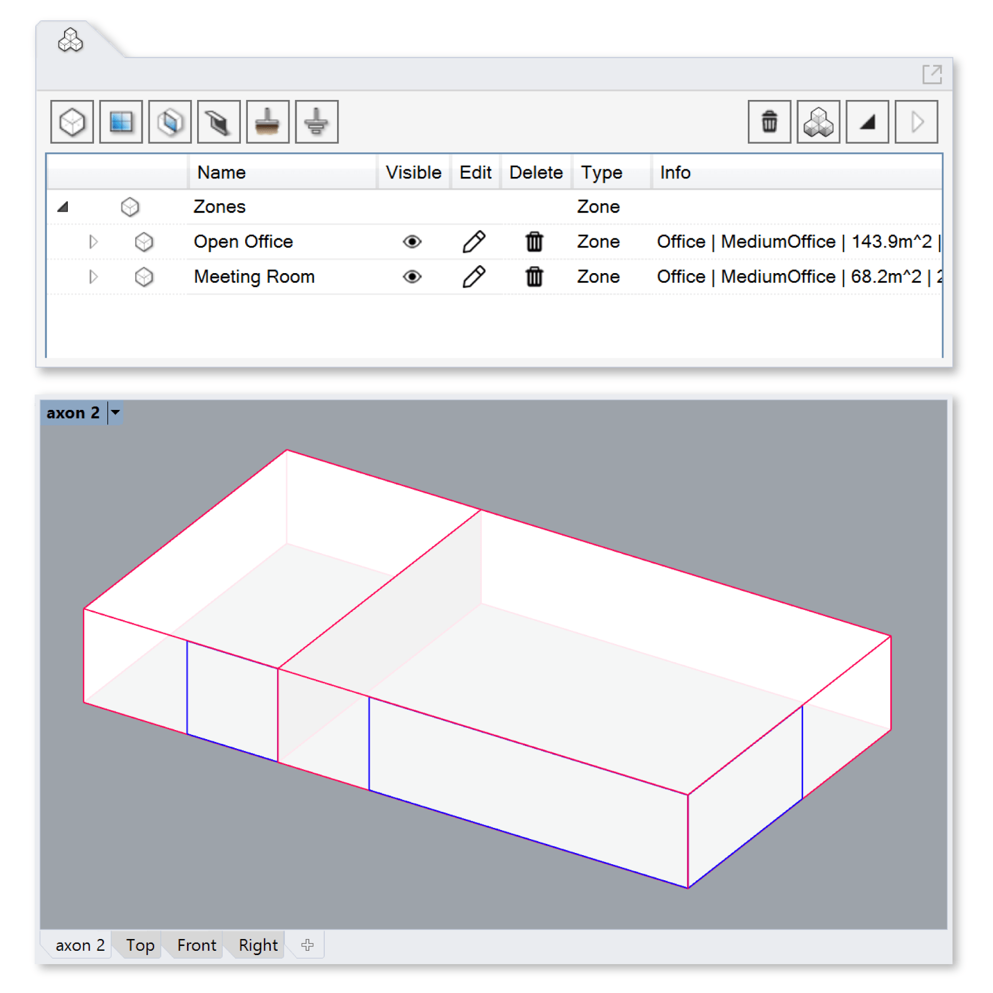Image resolution: width=993 pixels, height=993 pixels.
Task: Collapse the Zones tree root
Action: click(62, 206)
